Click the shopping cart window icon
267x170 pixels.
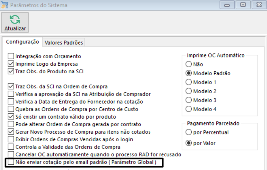(x=5, y=5)
